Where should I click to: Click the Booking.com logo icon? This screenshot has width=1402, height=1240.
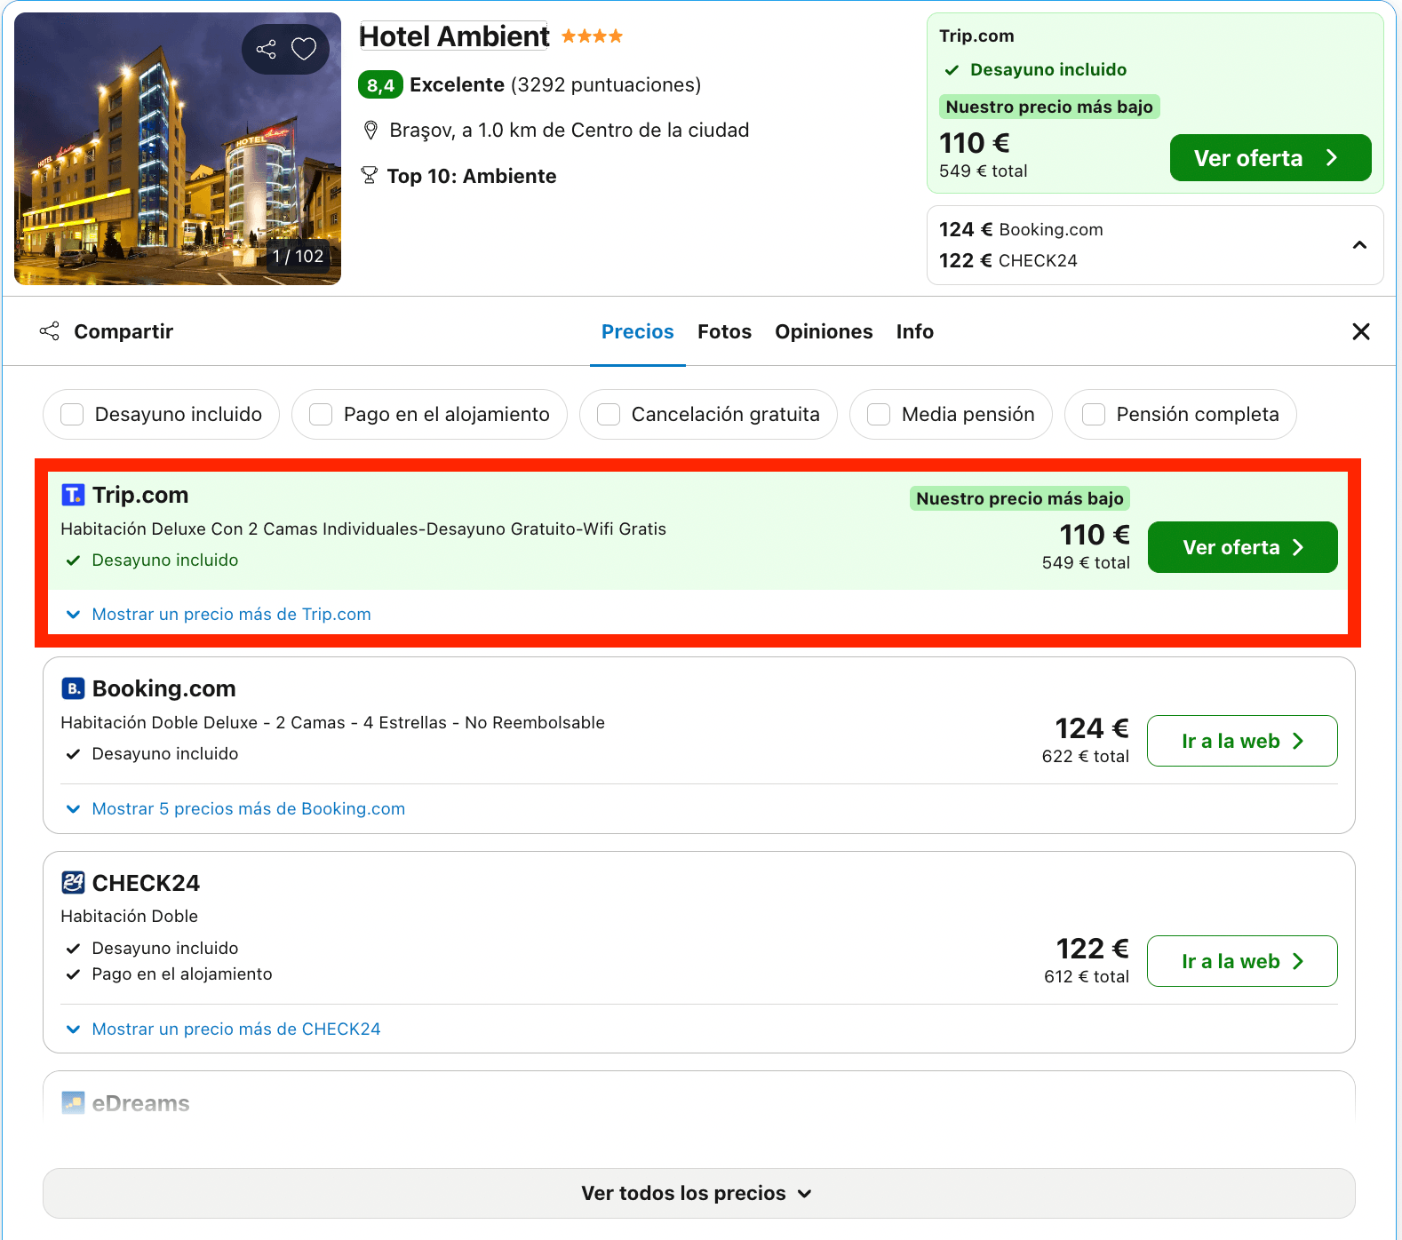pyautogui.click(x=73, y=688)
